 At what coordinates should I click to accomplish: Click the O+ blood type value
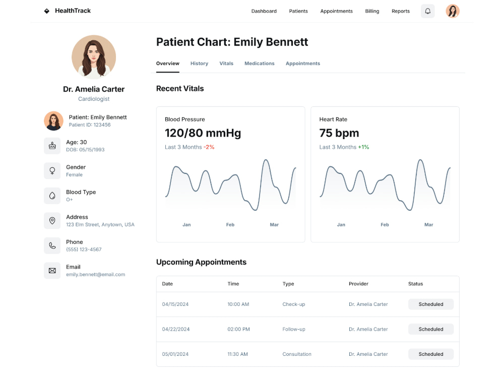coord(70,200)
